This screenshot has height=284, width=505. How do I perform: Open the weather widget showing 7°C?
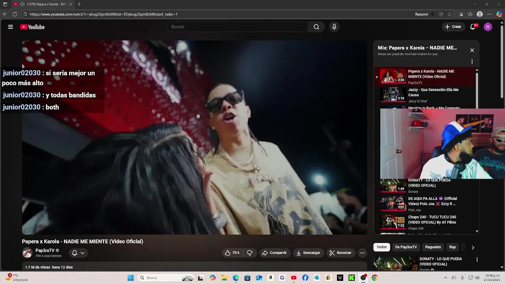coord(16,278)
